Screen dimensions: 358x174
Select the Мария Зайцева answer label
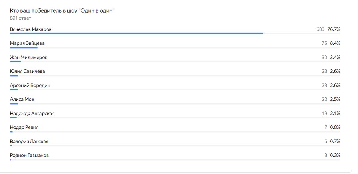27,43
